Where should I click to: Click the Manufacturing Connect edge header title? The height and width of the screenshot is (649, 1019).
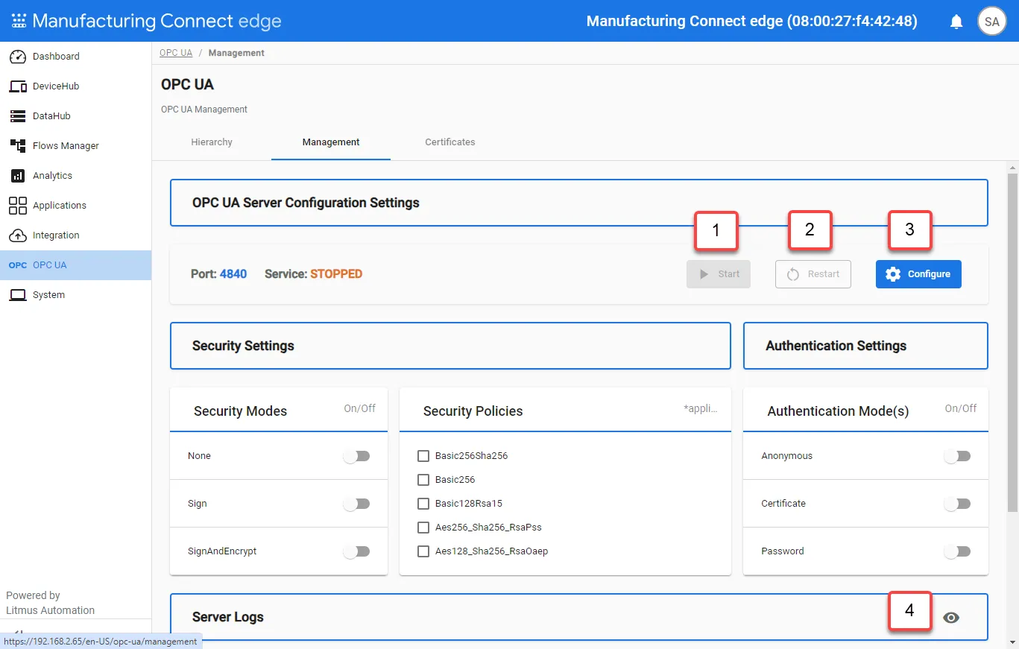point(157,21)
